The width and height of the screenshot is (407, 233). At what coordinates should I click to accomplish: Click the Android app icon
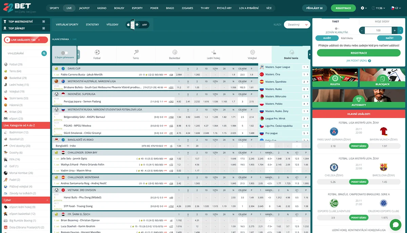point(137,25)
